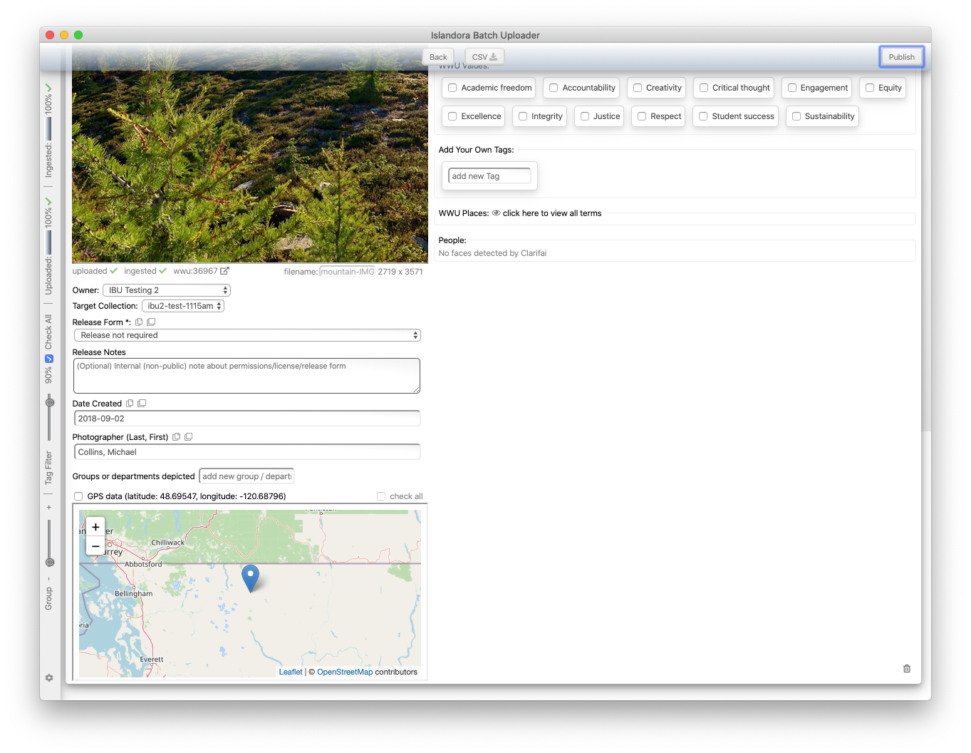
Task: Click the Release Notes text area
Action: coord(247,376)
